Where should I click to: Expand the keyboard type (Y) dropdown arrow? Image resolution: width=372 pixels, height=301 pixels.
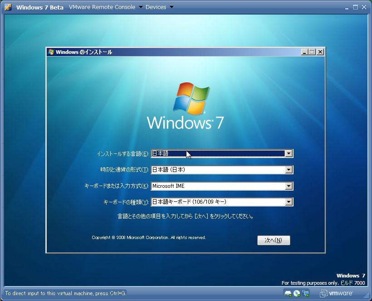coord(289,202)
